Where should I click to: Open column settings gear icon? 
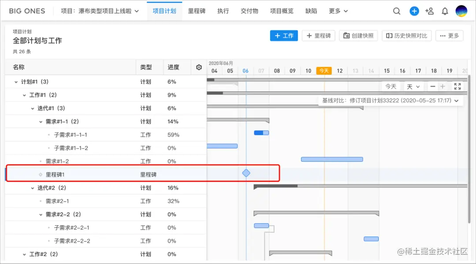click(x=199, y=67)
